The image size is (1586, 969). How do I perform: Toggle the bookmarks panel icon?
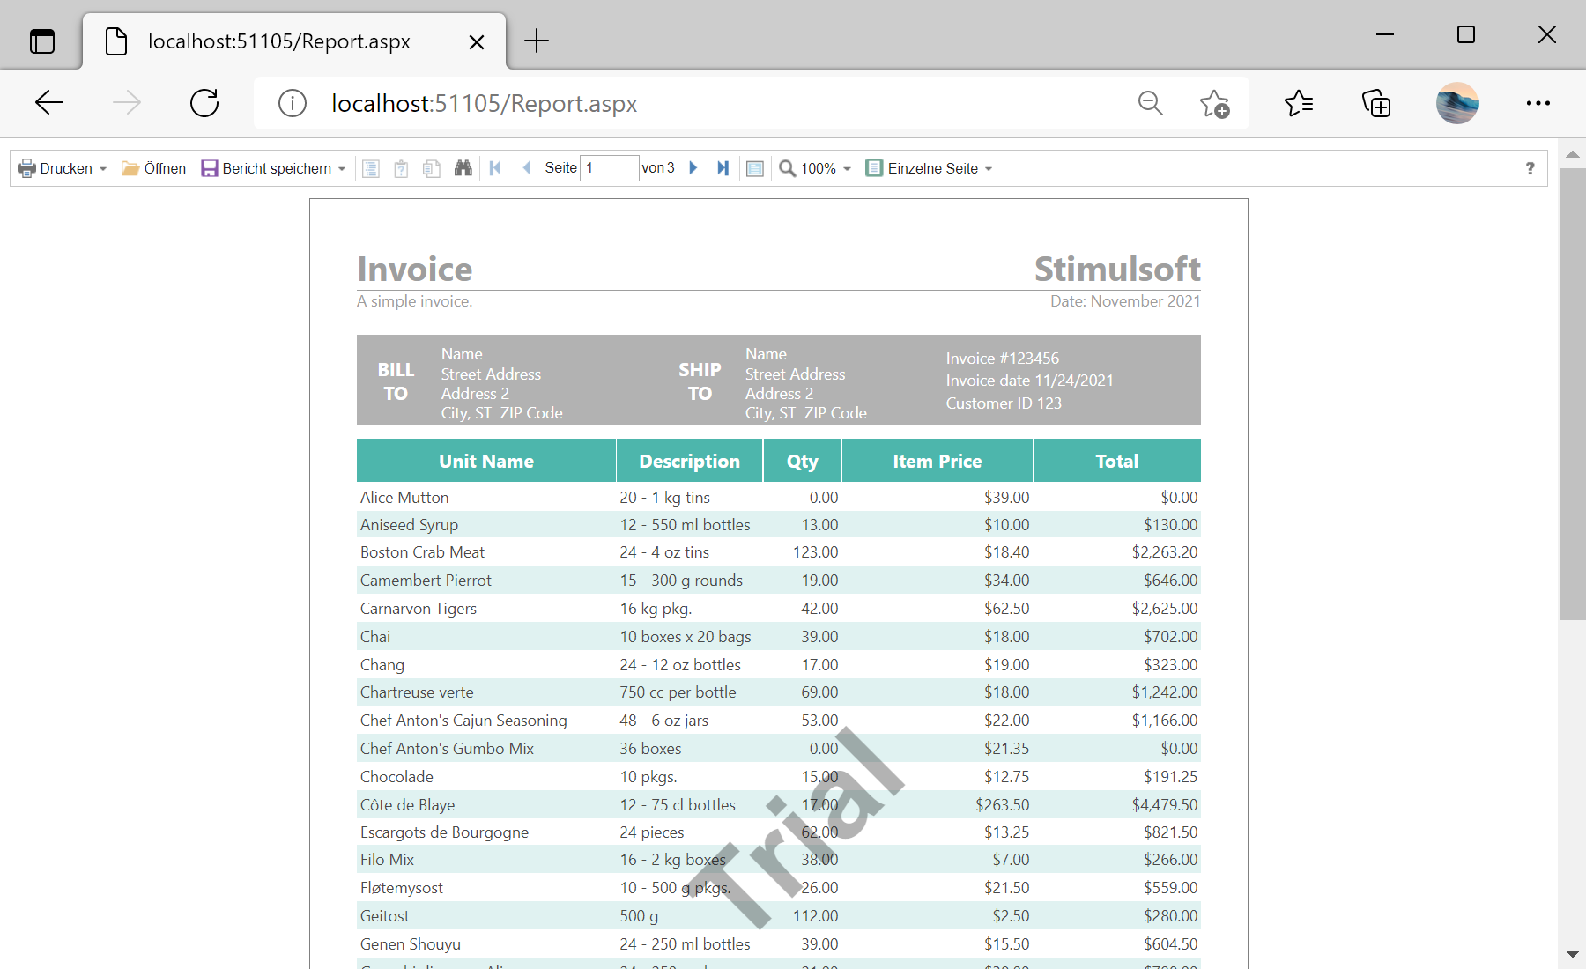pyautogui.click(x=371, y=168)
